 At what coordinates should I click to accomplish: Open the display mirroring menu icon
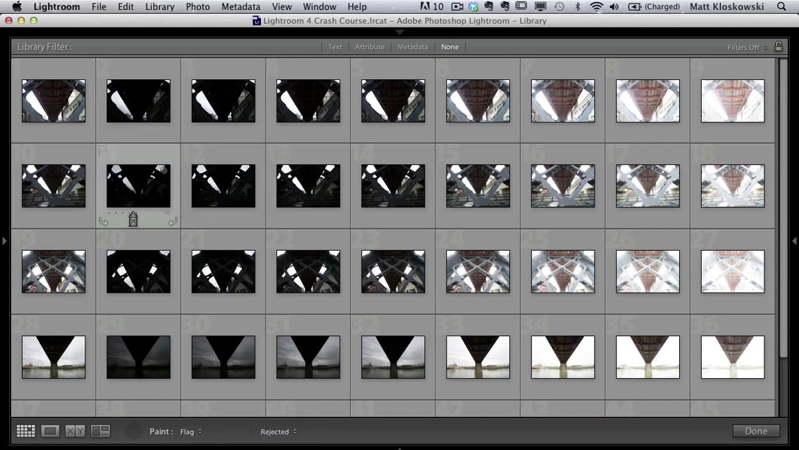[x=541, y=7]
